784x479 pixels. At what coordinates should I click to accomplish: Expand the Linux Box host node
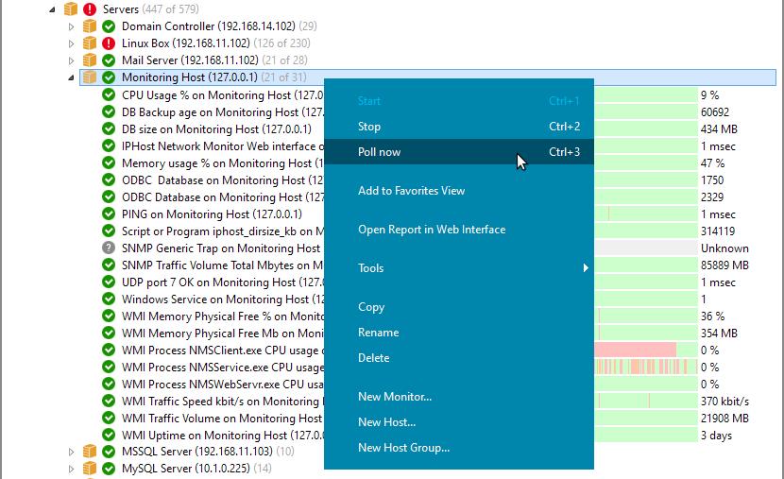71,43
